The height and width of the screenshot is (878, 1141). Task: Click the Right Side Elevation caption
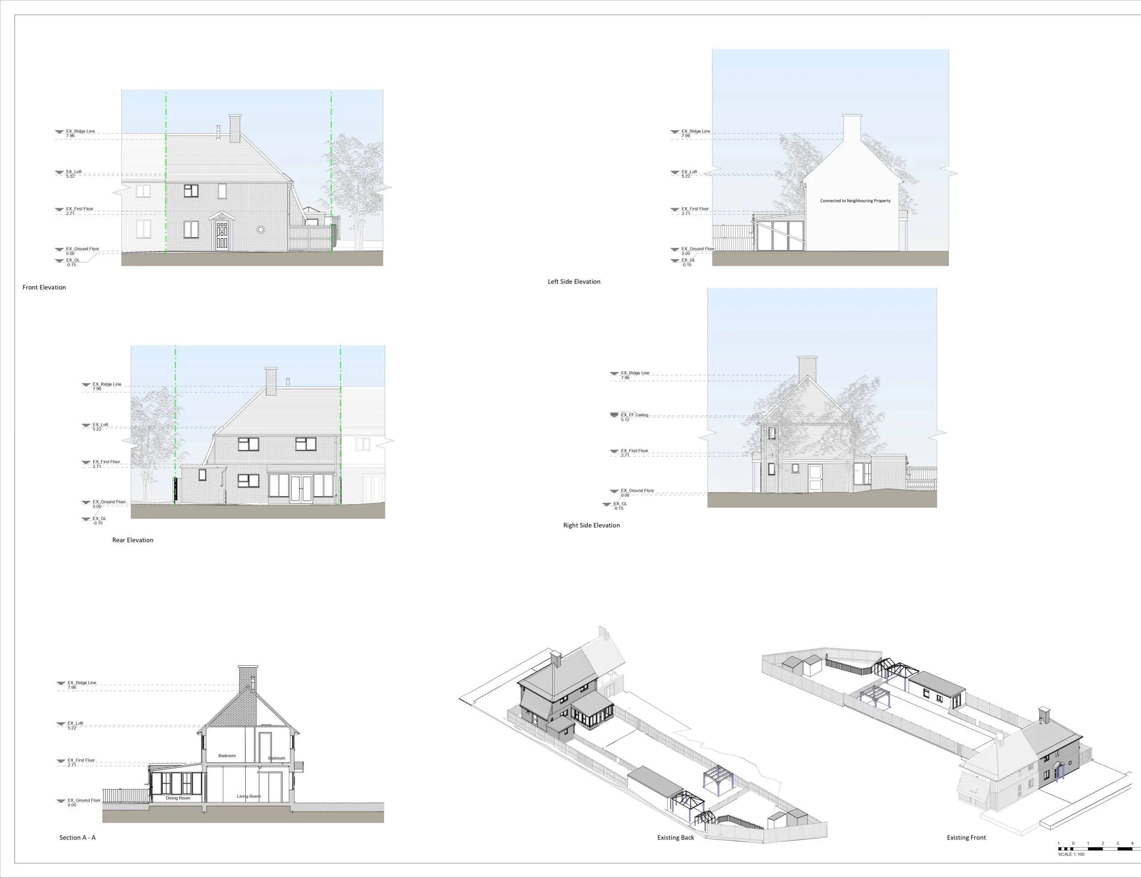point(591,525)
